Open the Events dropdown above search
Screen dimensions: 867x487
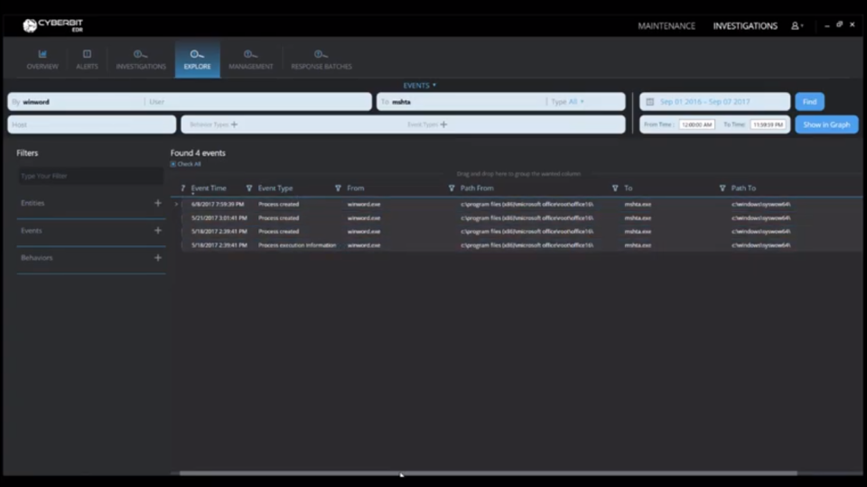pos(419,86)
